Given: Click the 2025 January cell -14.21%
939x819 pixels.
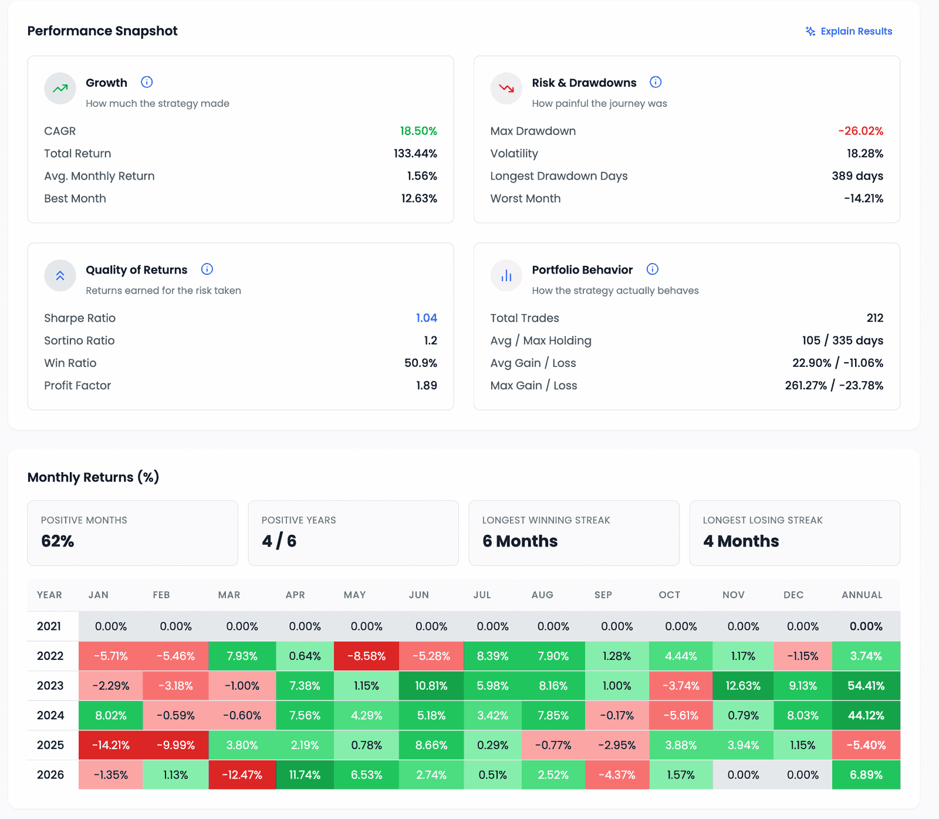Looking at the screenshot, I should click(111, 745).
